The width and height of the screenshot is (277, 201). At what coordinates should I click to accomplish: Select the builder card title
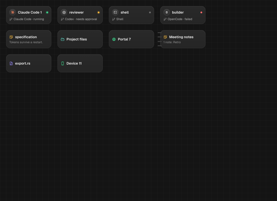click(x=178, y=12)
